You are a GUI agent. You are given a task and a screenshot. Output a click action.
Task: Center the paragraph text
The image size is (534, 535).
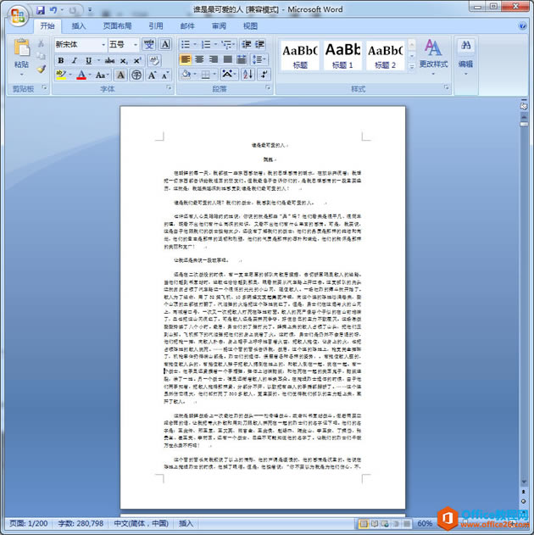(x=199, y=59)
